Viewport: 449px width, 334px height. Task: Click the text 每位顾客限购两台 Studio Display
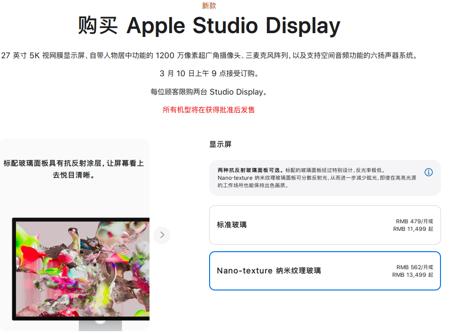tap(209, 92)
